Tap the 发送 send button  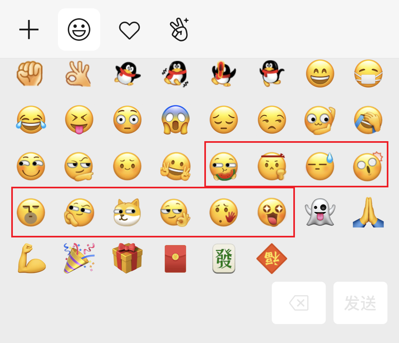click(x=360, y=303)
